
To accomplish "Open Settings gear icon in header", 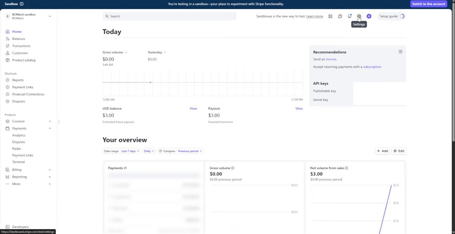I will click(x=359, y=16).
